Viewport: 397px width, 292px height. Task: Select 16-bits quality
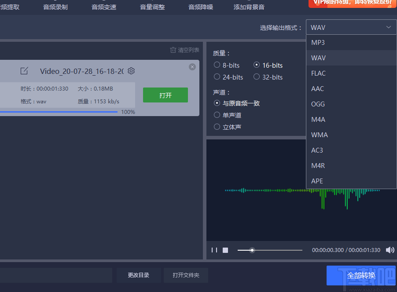pyautogui.click(x=256, y=65)
